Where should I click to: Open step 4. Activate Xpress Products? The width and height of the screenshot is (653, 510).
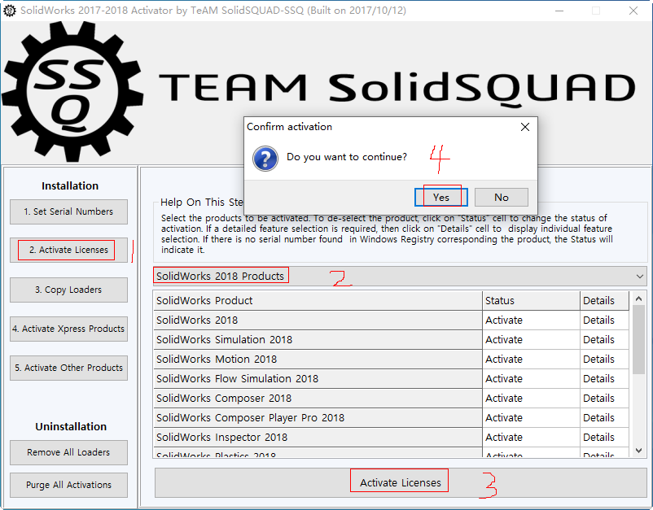pyautogui.click(x=68, y=329)
